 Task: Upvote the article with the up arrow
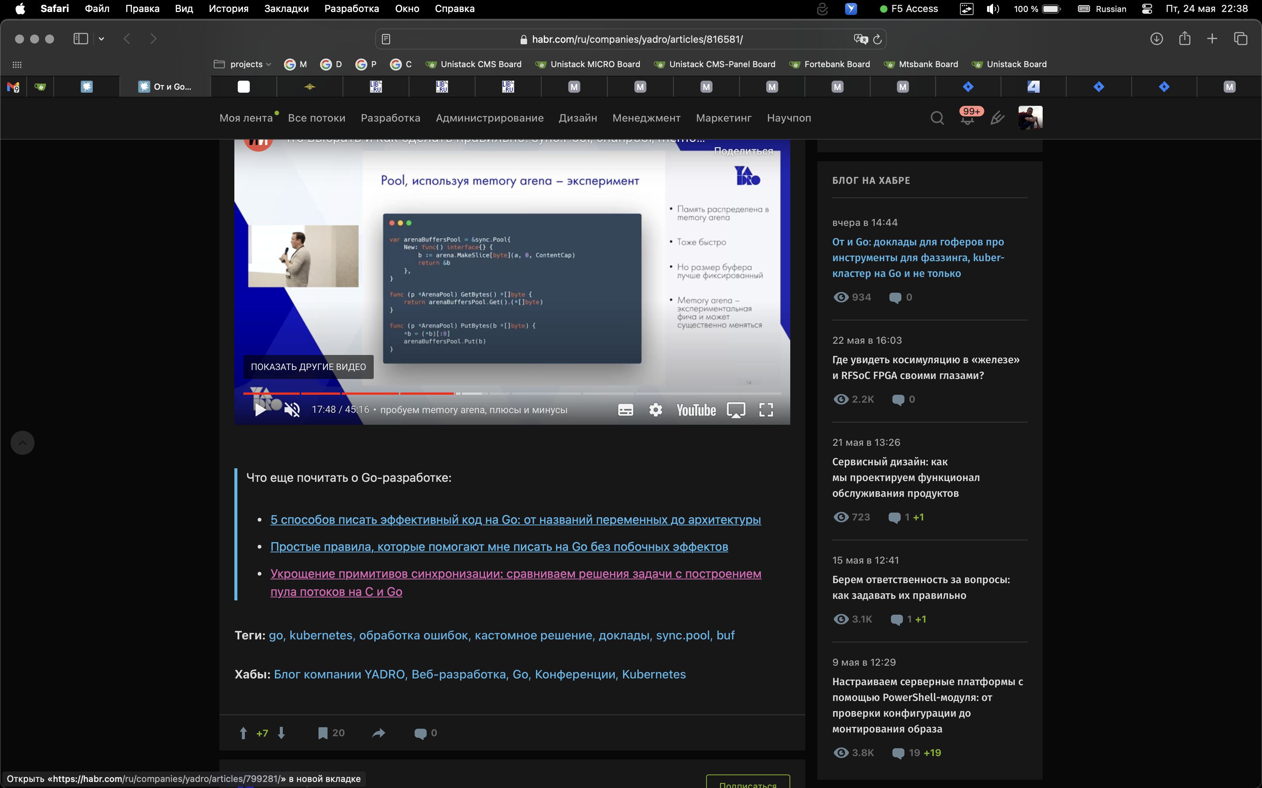(243, 733)
